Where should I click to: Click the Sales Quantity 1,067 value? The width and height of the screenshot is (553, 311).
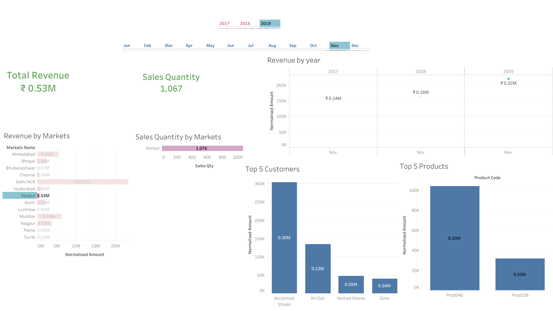(x=171, y=89)
